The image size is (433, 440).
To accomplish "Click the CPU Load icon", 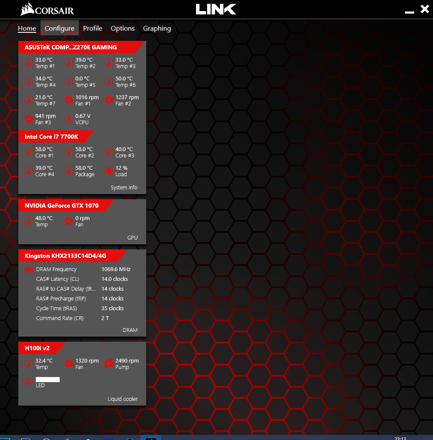I will [109, 171].
